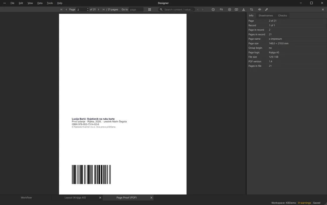The height and width of the screenshot is (205, 327).
Task: Minimize the Designer window
Action: pyautogui.click(x=301, y=3)
